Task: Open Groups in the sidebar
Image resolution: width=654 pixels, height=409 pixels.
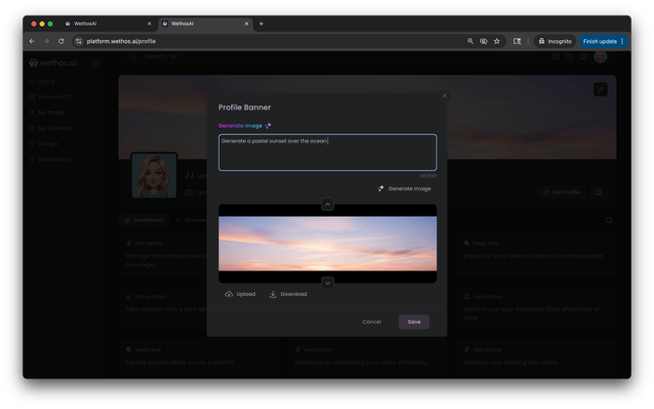Action: pyautogui.click(x=44, y=143)
